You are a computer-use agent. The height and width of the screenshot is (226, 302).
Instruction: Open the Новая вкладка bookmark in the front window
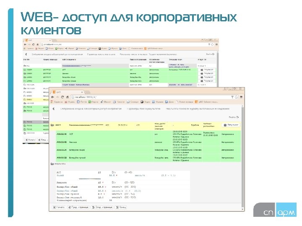[x=184, y=102]
